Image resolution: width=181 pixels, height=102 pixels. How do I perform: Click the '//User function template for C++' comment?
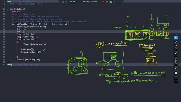[26, 4]
